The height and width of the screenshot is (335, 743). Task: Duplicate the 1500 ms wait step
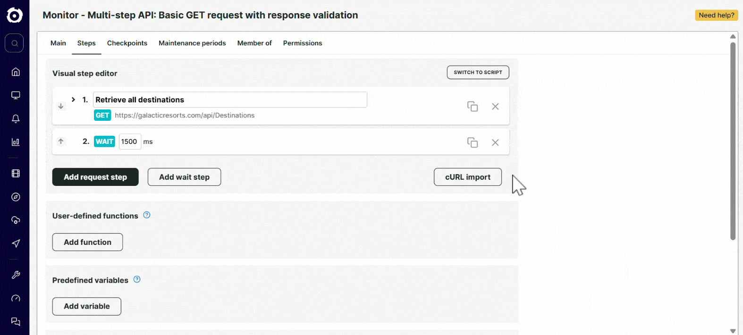tap(472, 142)
